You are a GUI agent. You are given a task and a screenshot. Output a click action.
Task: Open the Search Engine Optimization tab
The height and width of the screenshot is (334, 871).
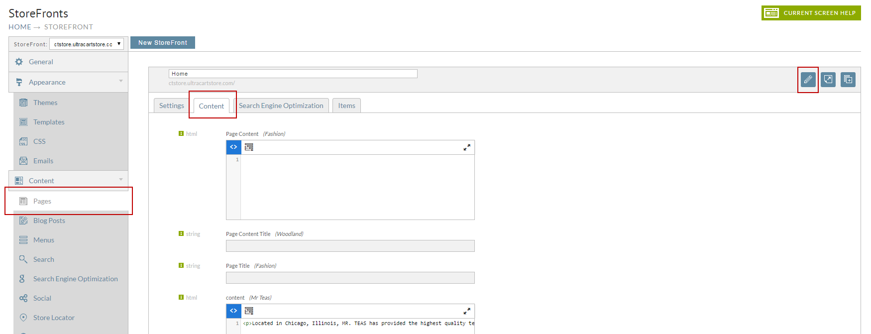pos(281,106)
